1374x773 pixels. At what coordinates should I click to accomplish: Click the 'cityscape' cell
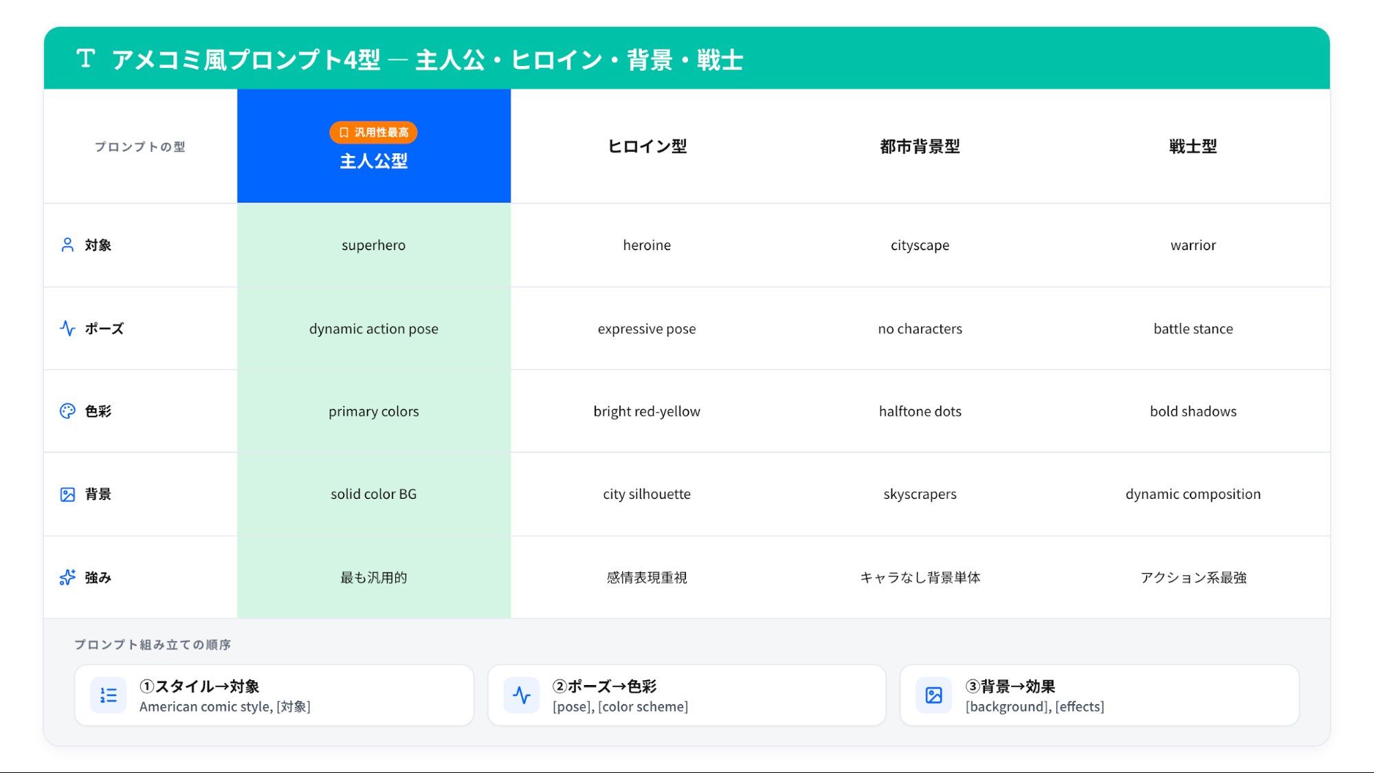(920, 245)
